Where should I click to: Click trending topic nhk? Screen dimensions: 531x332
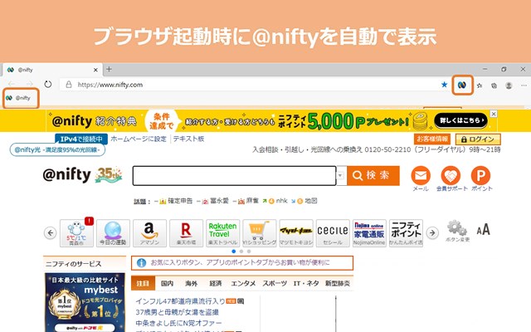281,201
